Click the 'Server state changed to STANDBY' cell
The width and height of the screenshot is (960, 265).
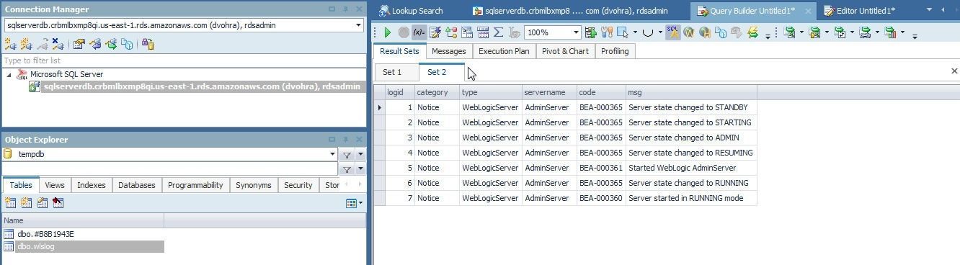(x=691, y=107)
